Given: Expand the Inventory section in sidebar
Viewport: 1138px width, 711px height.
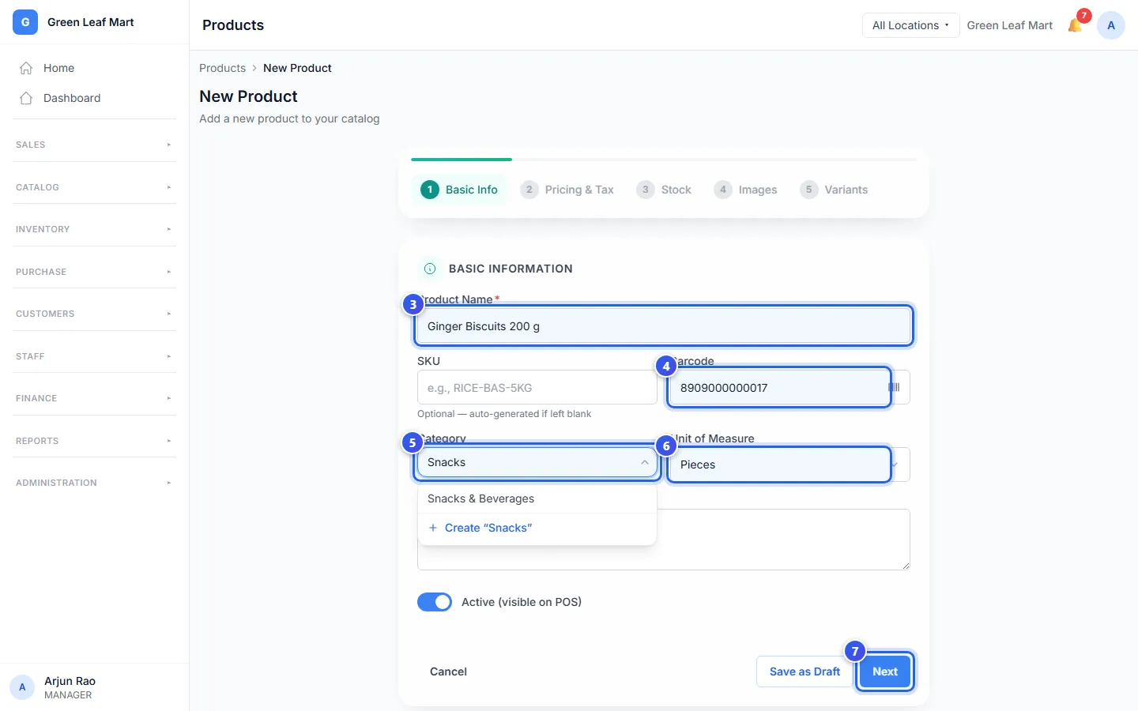Looking at the screenshot, I should [95, 229].
